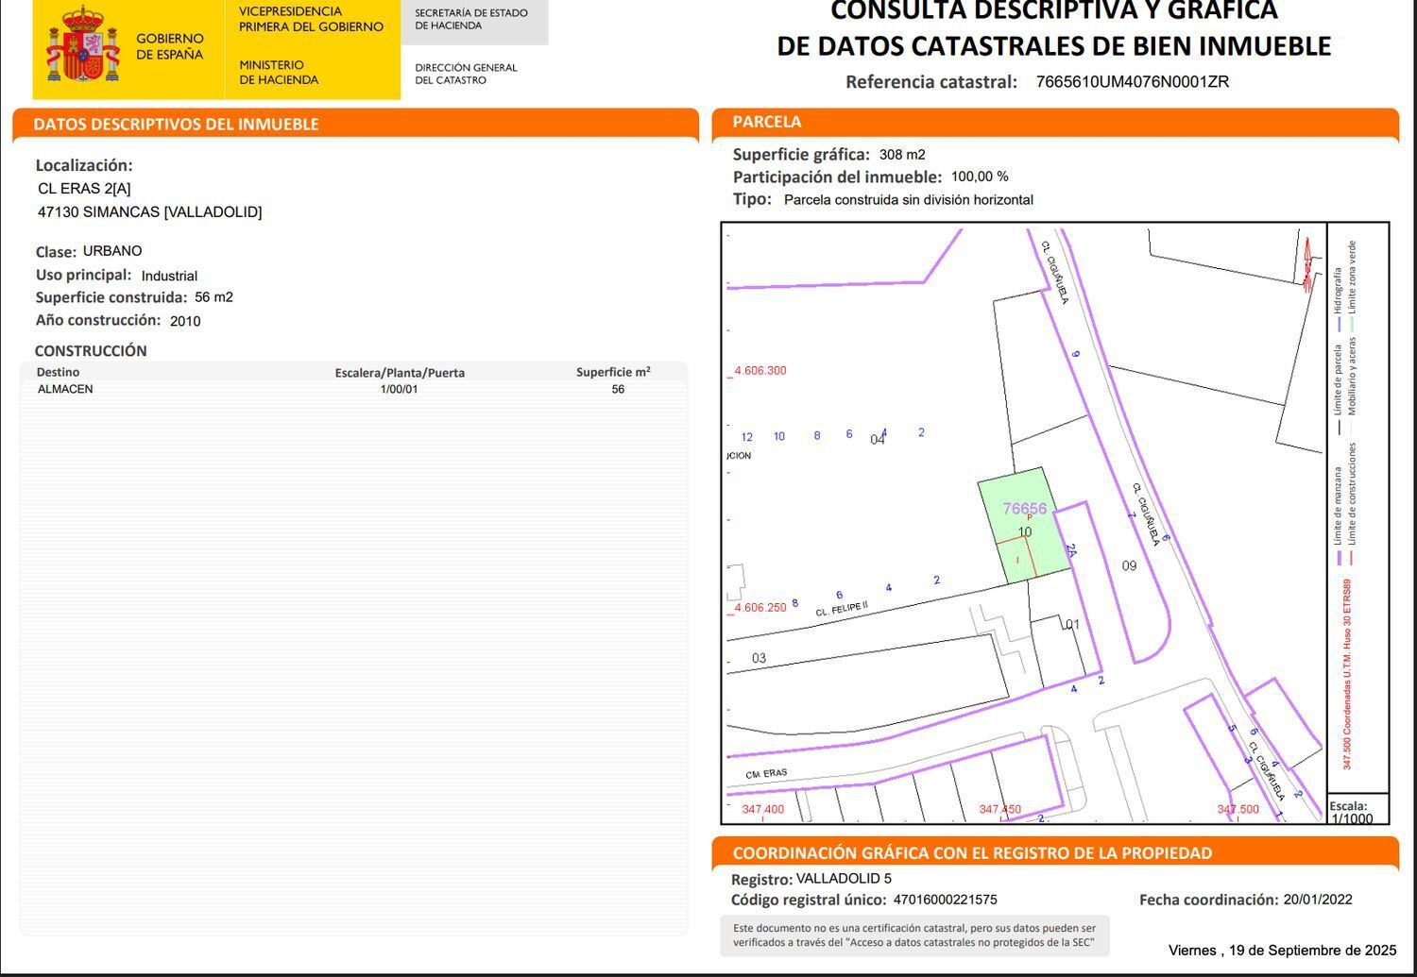Click the cadastral reference 7665610UM4076N0001ZR
The width and height of the screenshot is (1417, 977).
tap(1133, 81)
